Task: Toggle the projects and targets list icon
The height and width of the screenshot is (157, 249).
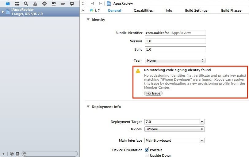Action: (83, 10)
